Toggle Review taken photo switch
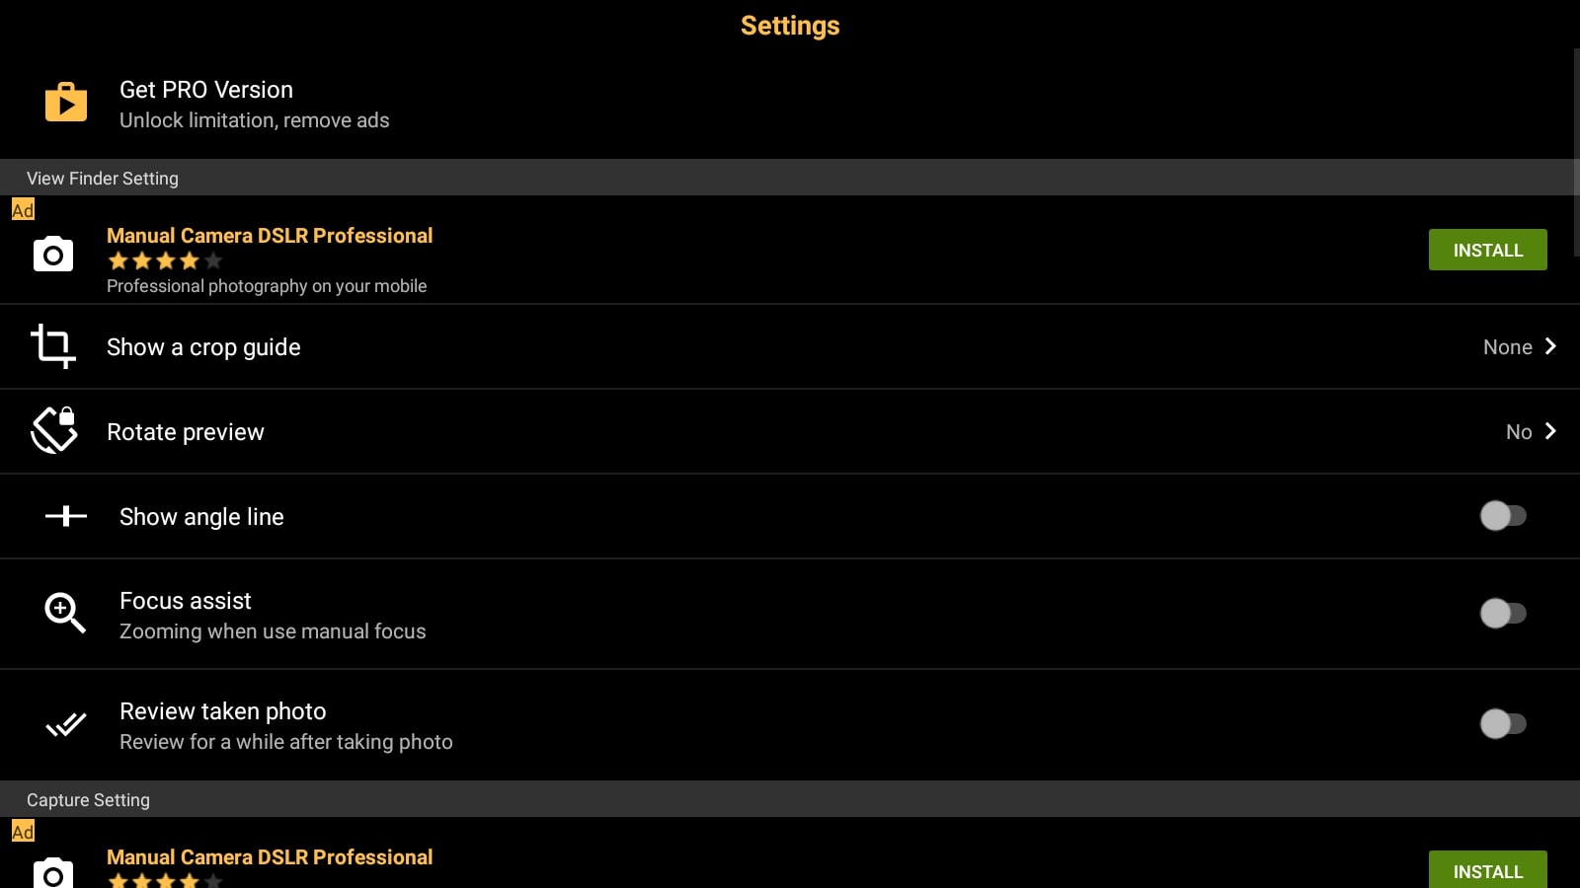The image size is (1580, 888). pos(1503,724)
